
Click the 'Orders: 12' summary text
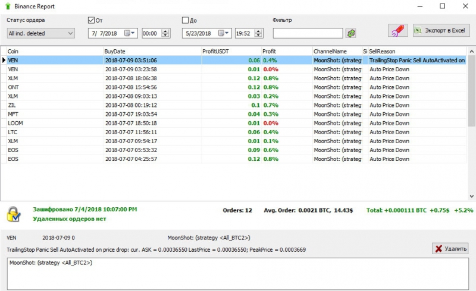pos(237,210)
